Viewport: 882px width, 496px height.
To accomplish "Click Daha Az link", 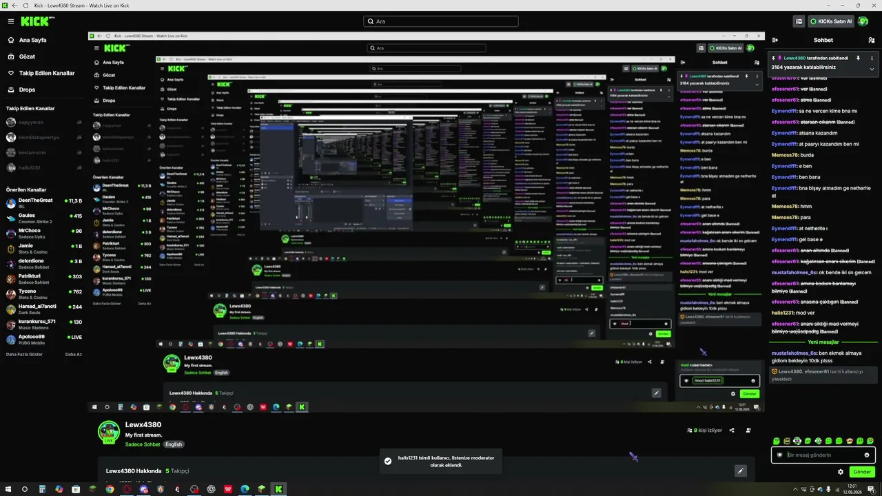I will pos(74,354).
